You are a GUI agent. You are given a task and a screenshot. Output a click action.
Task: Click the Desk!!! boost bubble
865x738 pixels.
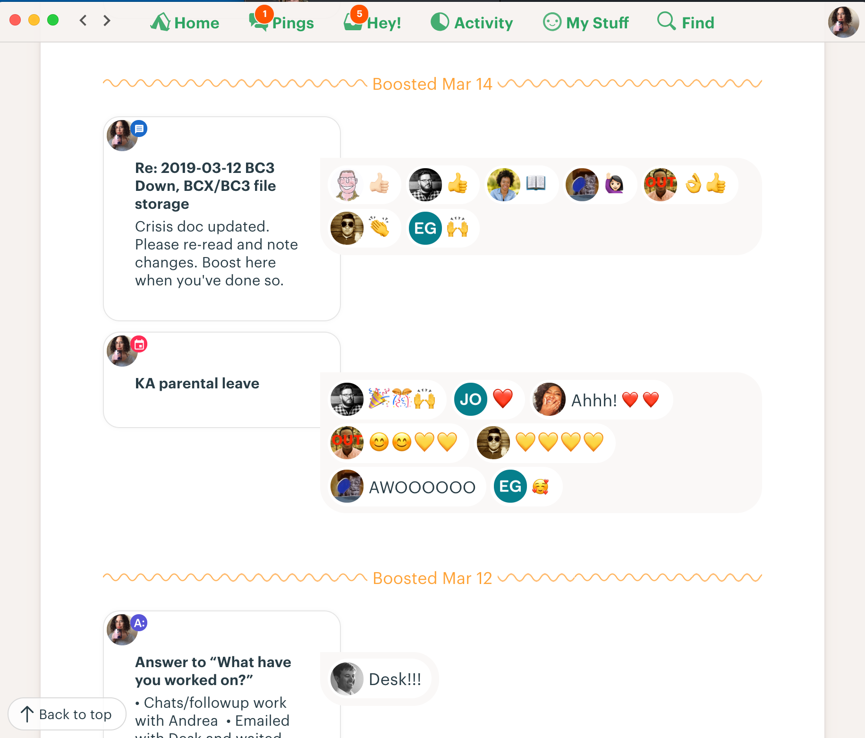380,679
